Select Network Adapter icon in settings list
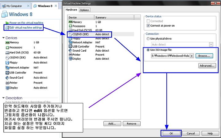221x138 pixels. point(70,42)
